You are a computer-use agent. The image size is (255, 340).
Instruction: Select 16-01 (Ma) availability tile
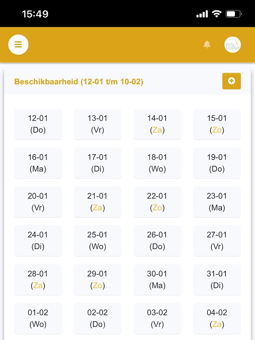38,163
